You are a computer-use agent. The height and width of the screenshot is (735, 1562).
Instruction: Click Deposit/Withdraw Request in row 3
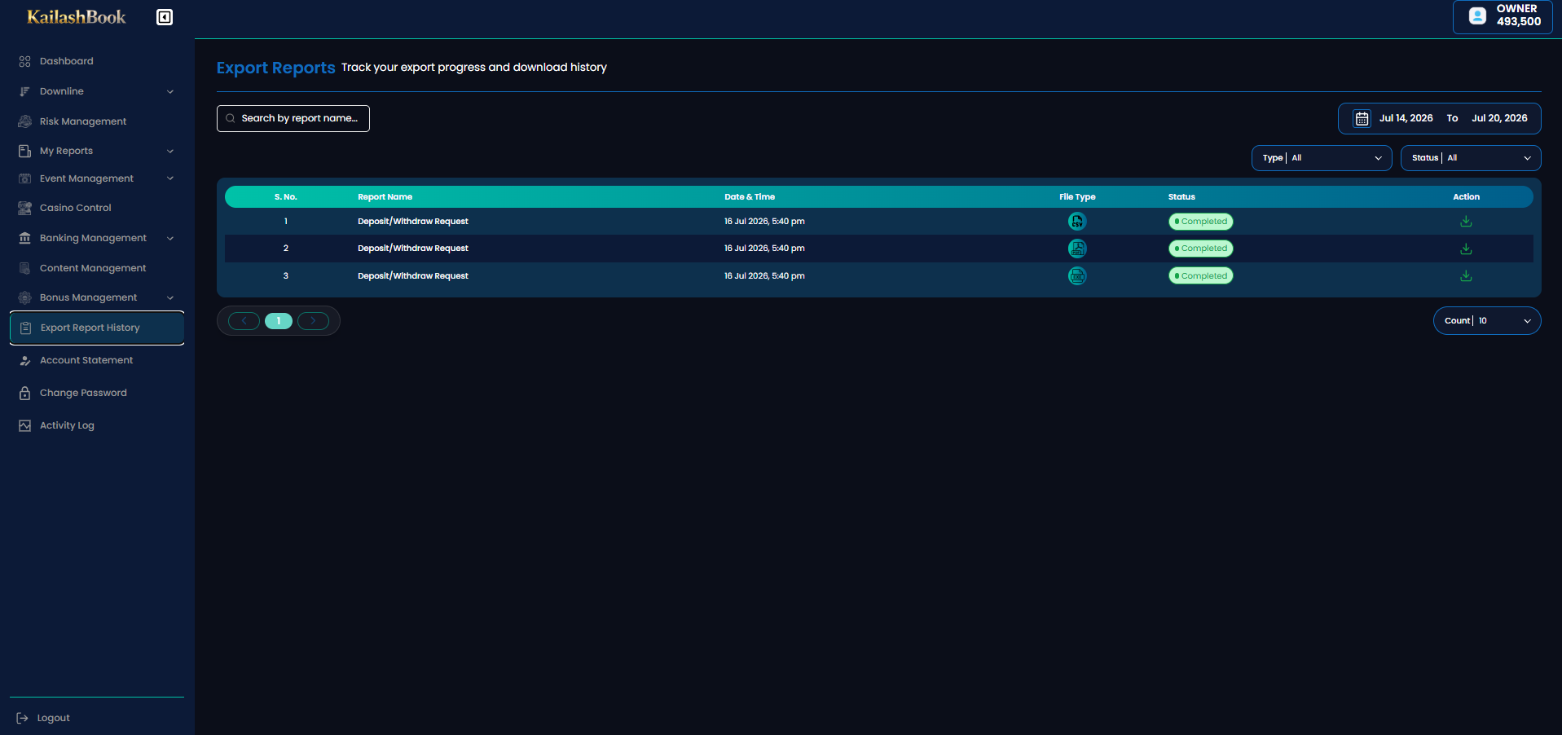click(413, 276)
